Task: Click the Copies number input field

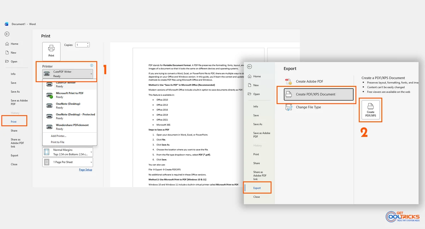Action: [x=80, y=45]
